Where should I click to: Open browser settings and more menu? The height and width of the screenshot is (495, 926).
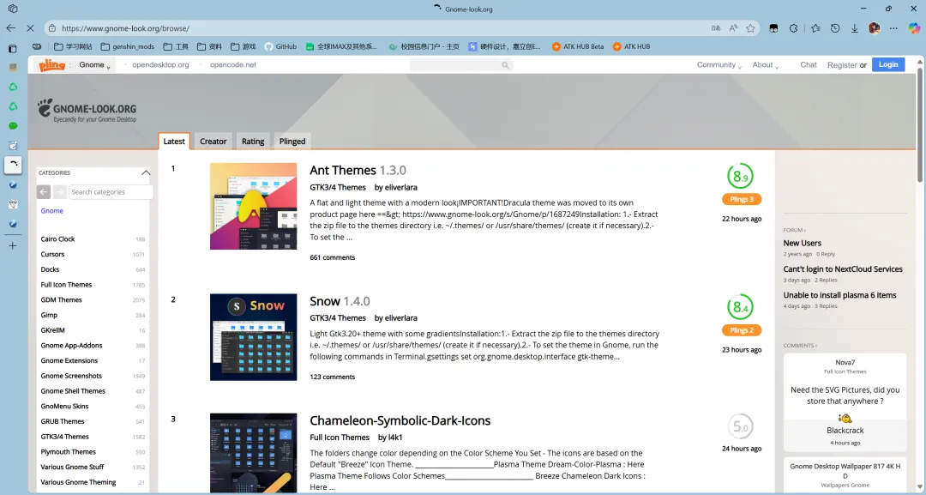893,27
